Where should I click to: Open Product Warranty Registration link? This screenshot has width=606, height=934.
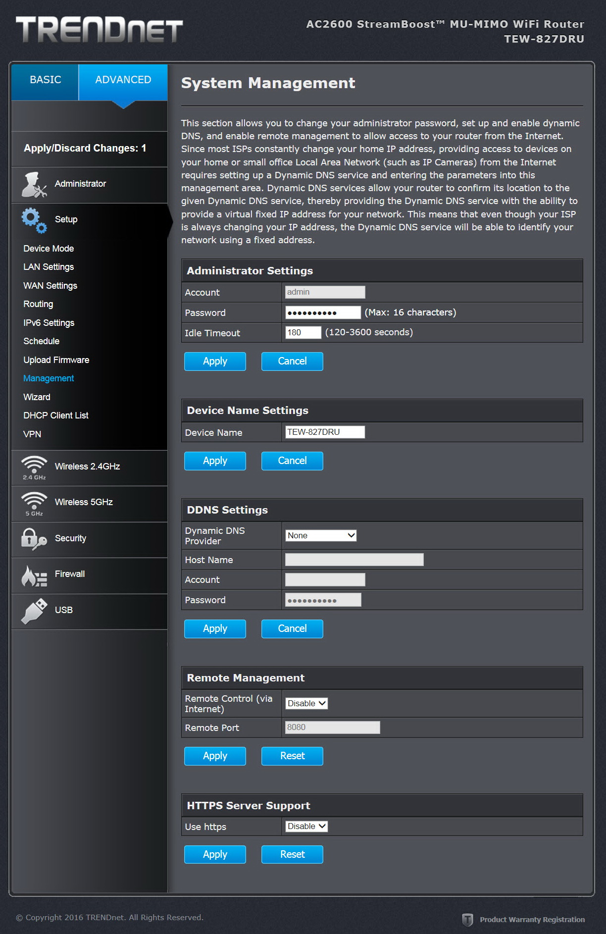pyautogui.click(x=532, y=920)
